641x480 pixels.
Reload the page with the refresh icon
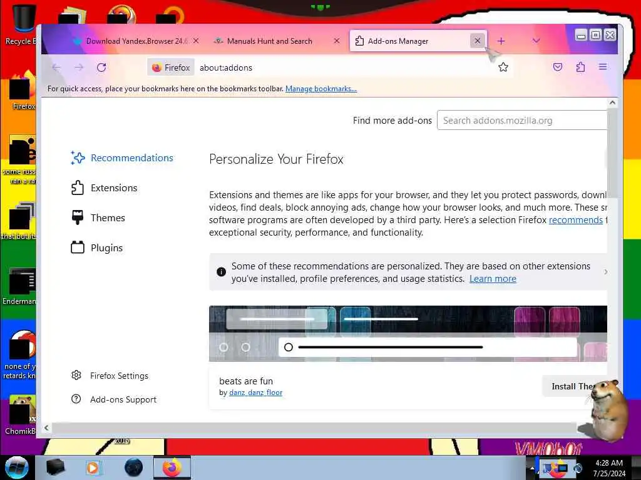[x=101, y=67]
